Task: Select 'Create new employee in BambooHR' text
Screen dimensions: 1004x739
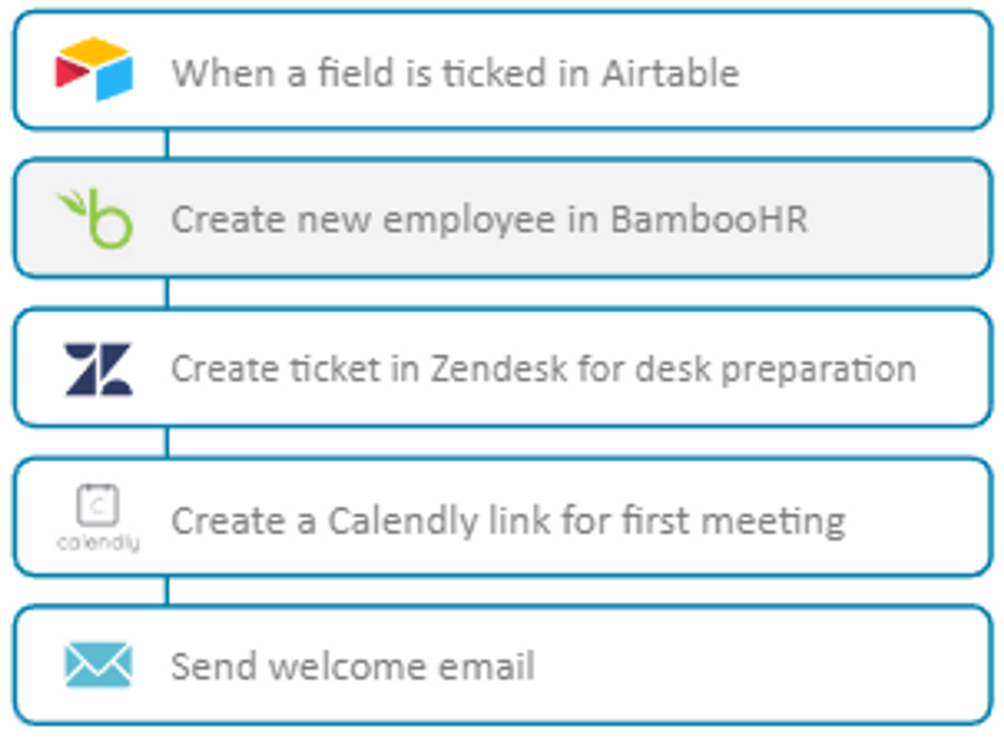Action: 489,220
